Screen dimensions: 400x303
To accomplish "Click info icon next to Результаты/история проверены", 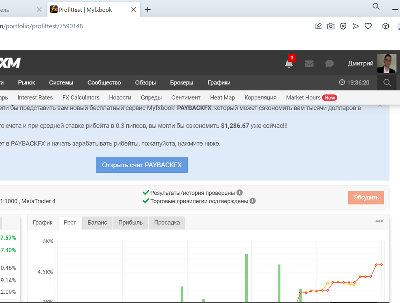I will tap(240, 192).
